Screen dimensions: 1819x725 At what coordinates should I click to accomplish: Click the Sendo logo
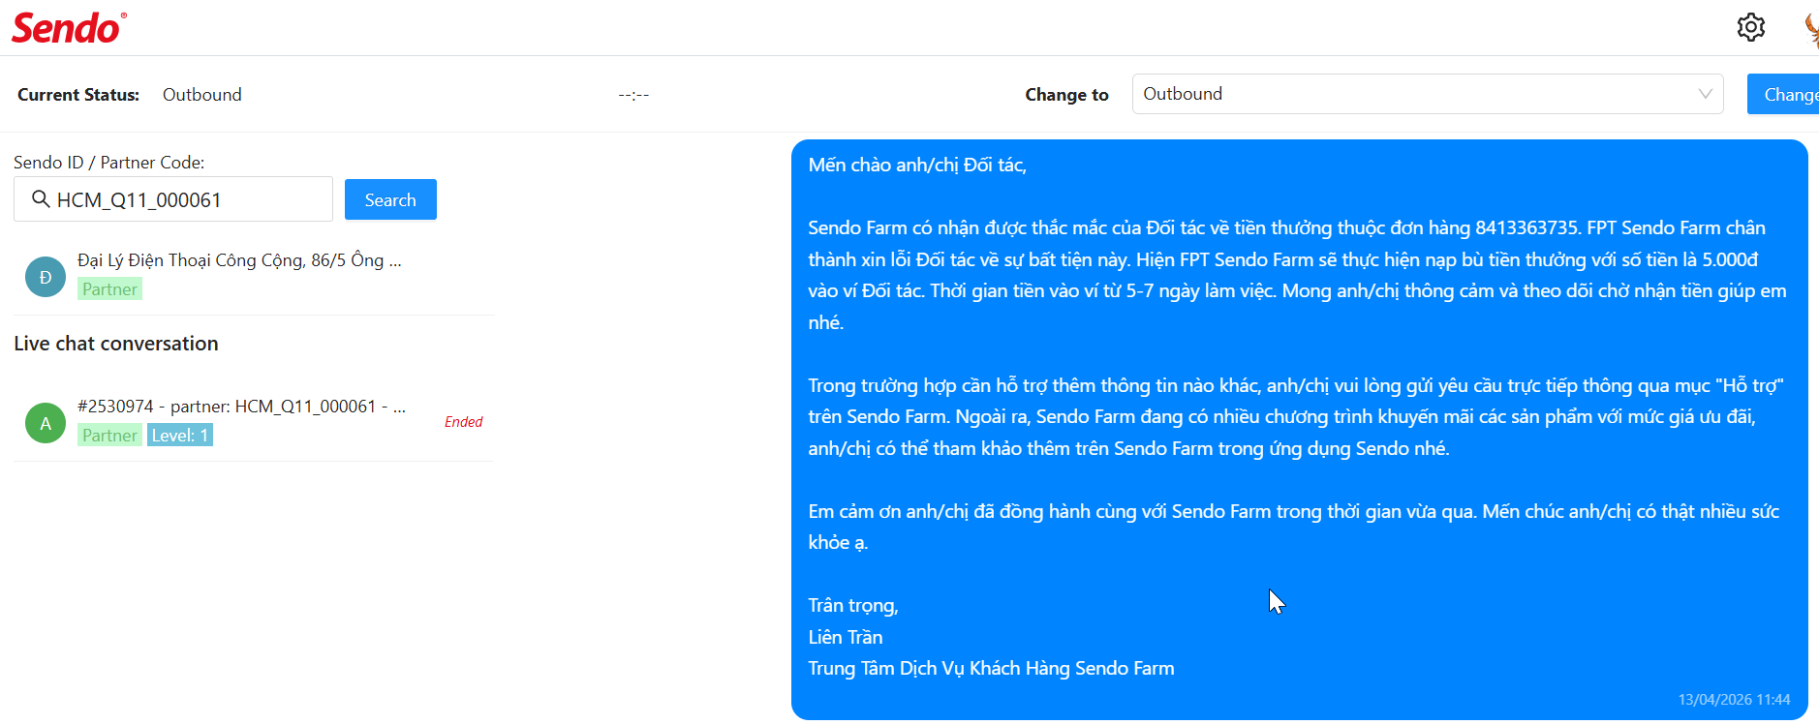pyautogui.click(x=68, y=28)
